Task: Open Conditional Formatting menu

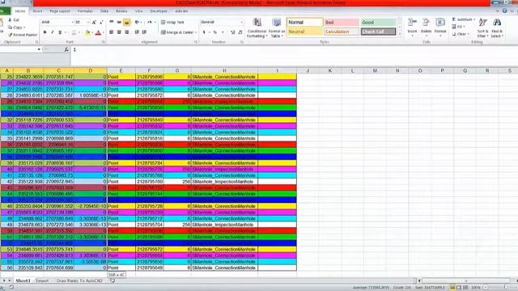Action: tap(257, 28)
